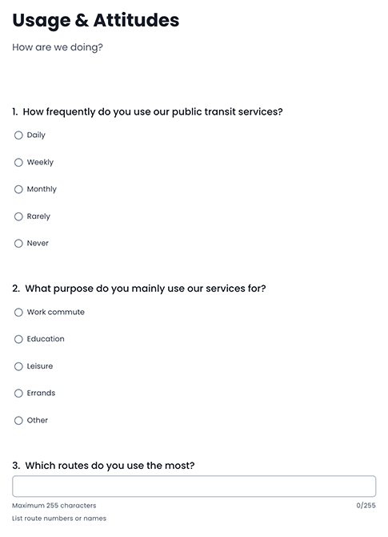Select the Daily radio option
This screenshot has height=537, width=388.
pyautogui.click(x=18, y=135)
